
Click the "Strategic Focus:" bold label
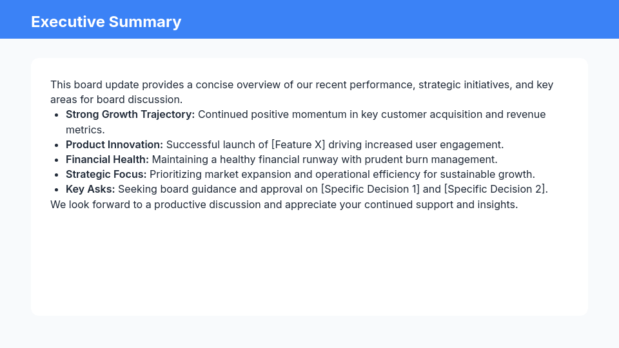tap(106, 174)
